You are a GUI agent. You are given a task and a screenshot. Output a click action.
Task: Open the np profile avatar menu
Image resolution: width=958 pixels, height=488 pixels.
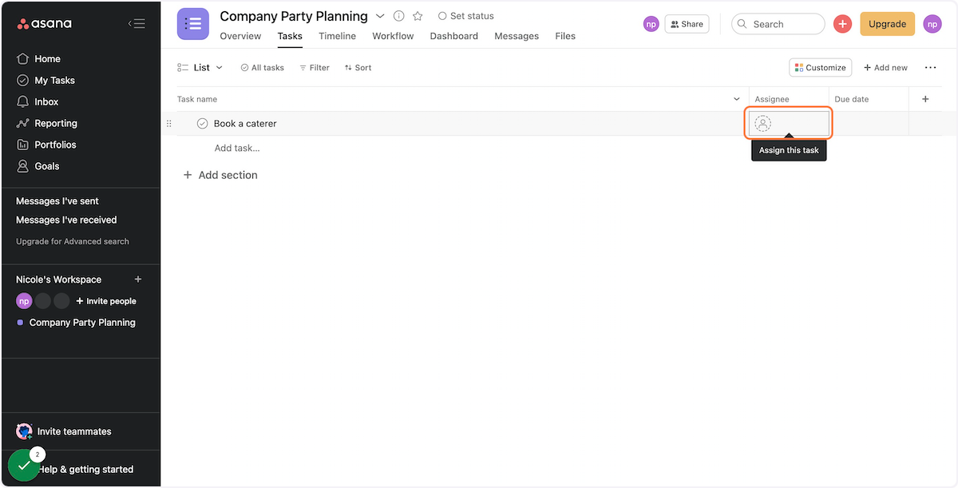pyautogui.click(x=932, y=24)
